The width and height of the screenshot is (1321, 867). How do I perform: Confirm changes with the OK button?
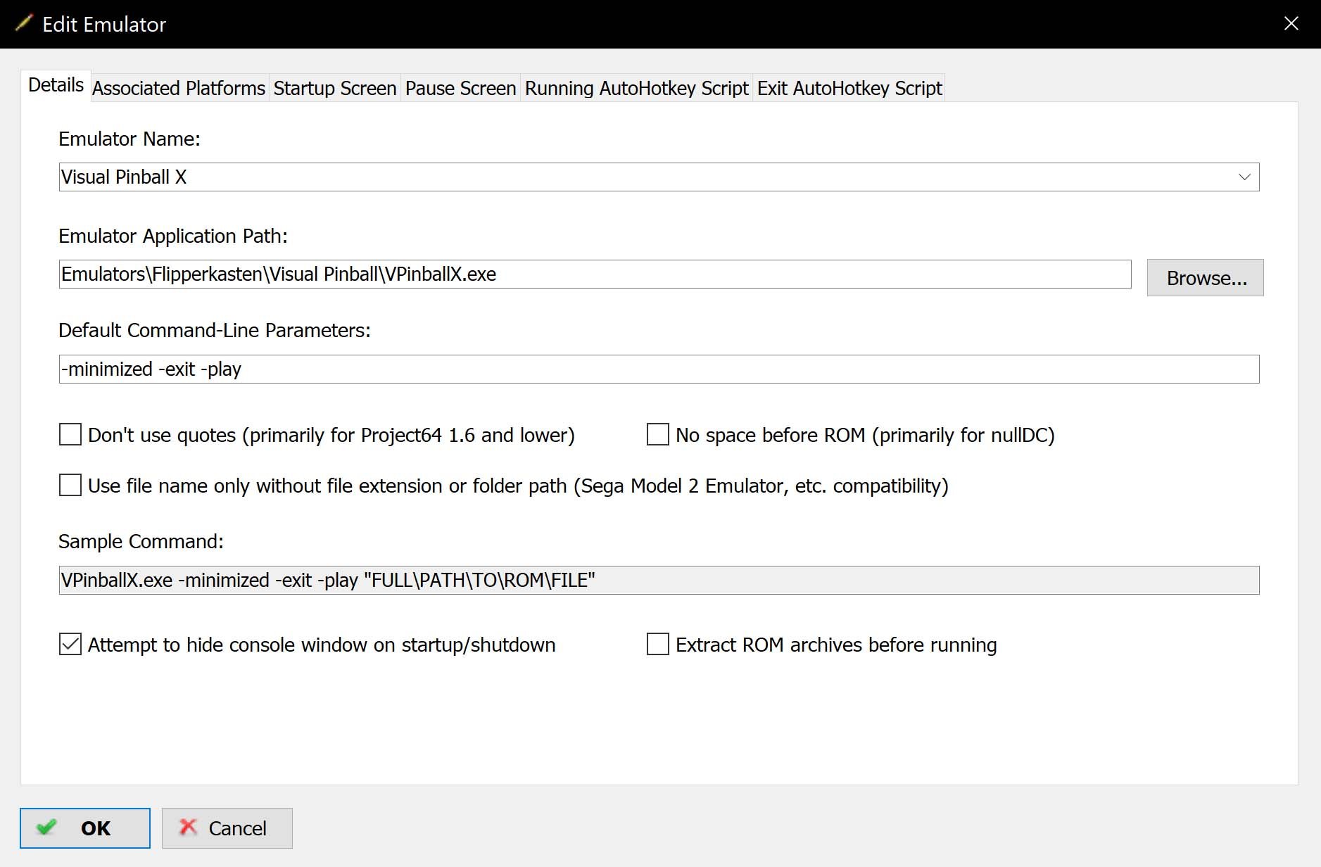(85, 828)
